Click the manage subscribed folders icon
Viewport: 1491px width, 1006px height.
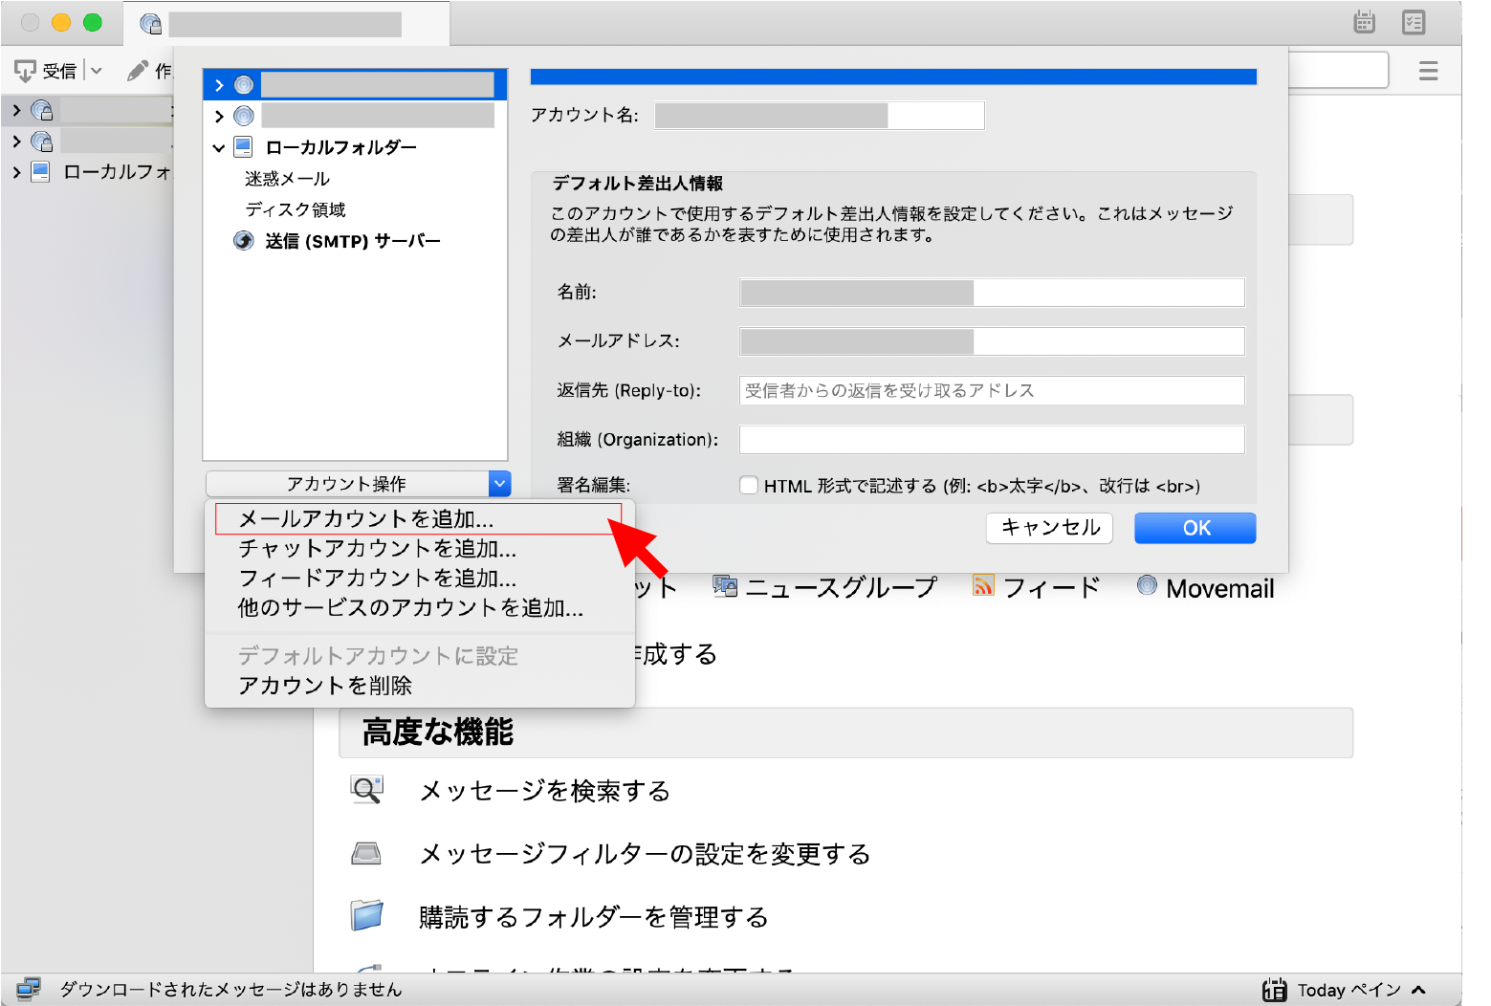coord(366,916)
